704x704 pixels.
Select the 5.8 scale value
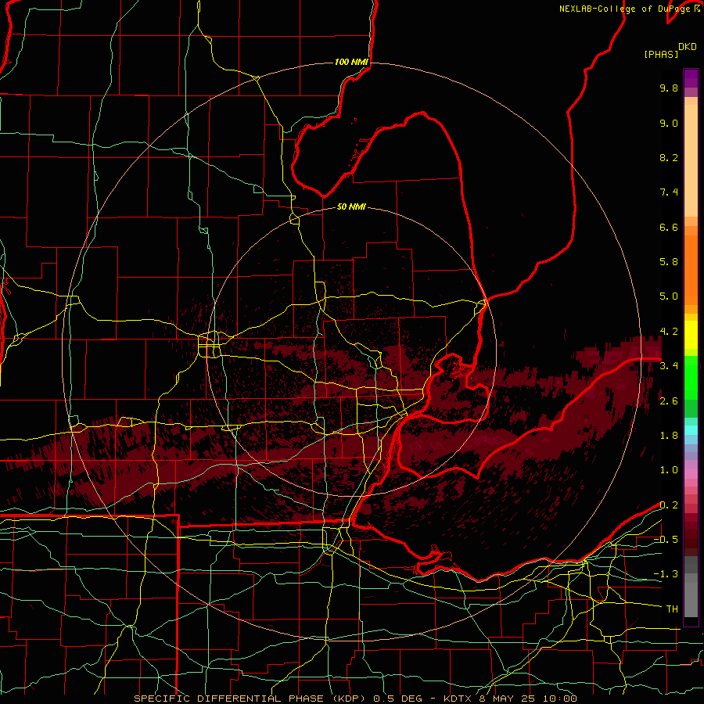[669, 262]
